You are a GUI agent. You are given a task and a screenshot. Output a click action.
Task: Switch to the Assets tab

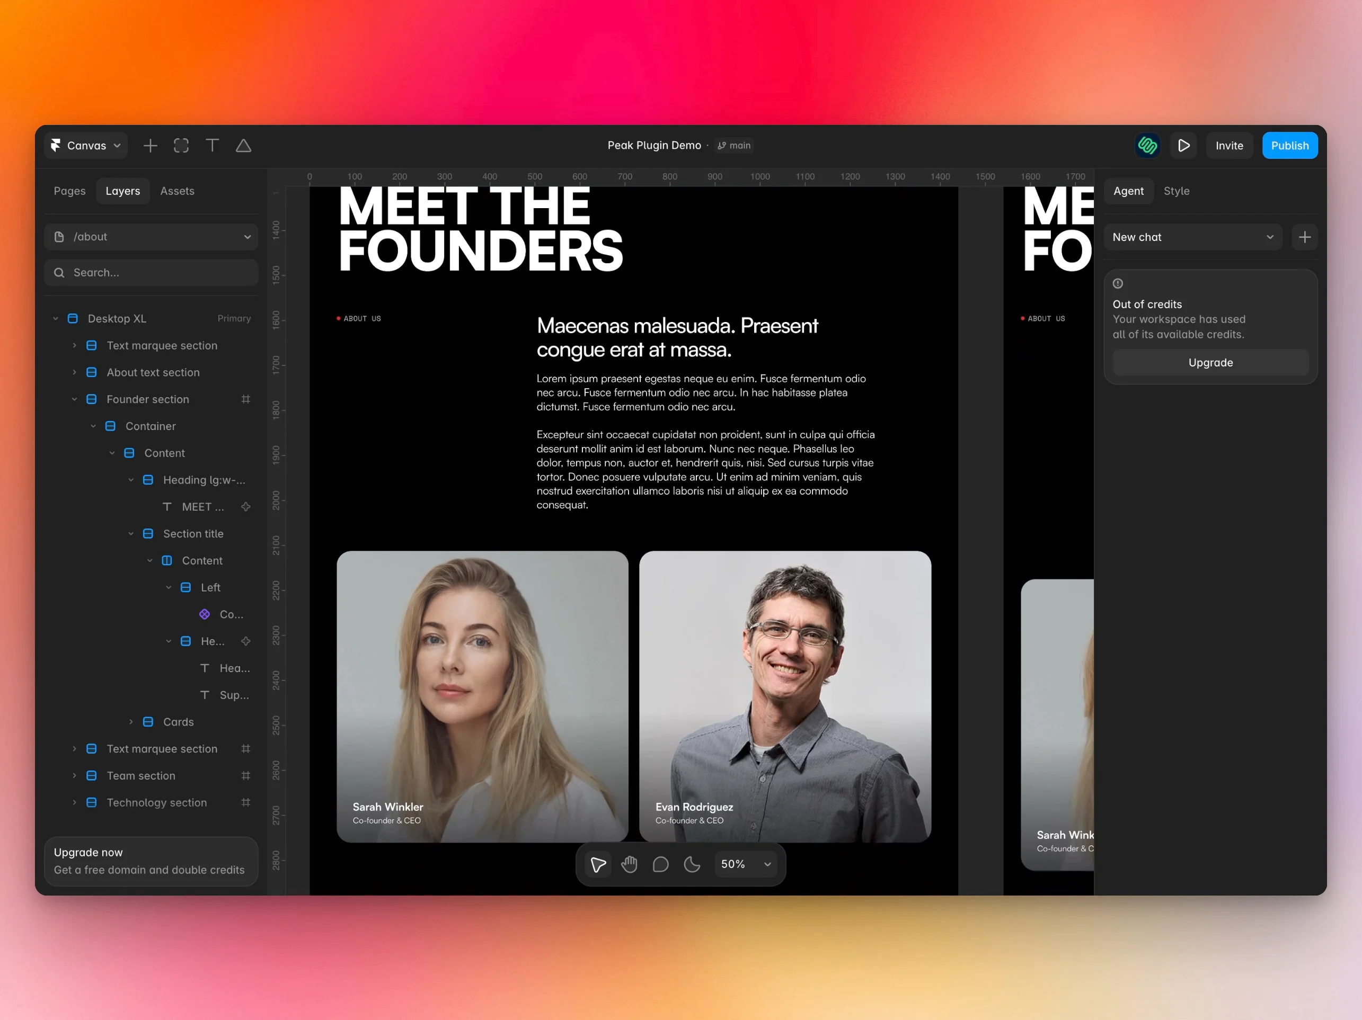pyautogui.click(x=178, y=191)
